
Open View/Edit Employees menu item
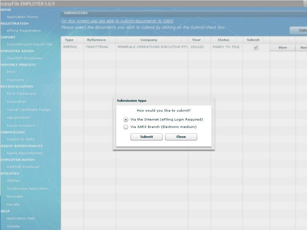coord(25,58)
